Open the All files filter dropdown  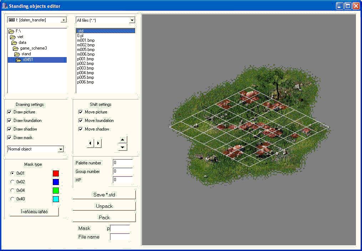132,20
